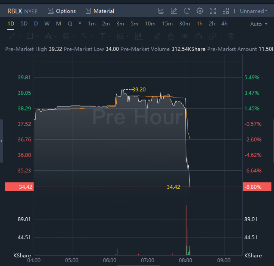The width and height of the screenshot is (274, 266).
Task: Open the Material button
Action: (x=100, y=11)
